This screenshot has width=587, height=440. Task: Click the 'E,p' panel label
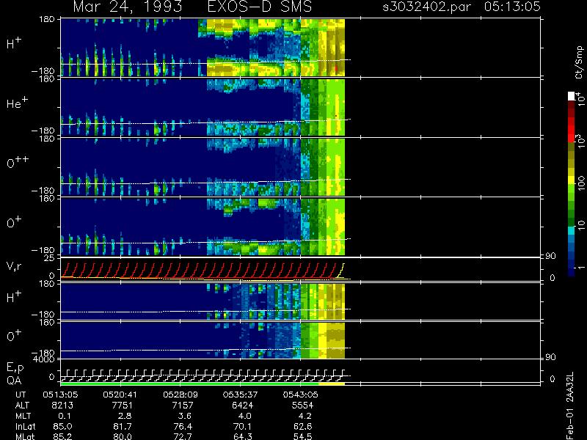[15, 368]
